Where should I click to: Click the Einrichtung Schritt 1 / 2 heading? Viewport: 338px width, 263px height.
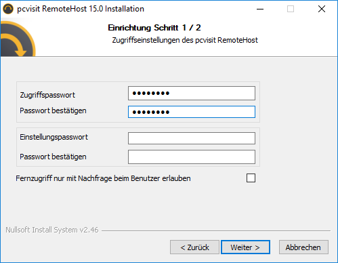[154, 28]
